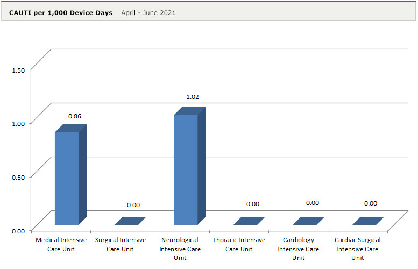
Task: Click the Medical Intensive Care Unit blue bar
Action: tap(67, 178)
